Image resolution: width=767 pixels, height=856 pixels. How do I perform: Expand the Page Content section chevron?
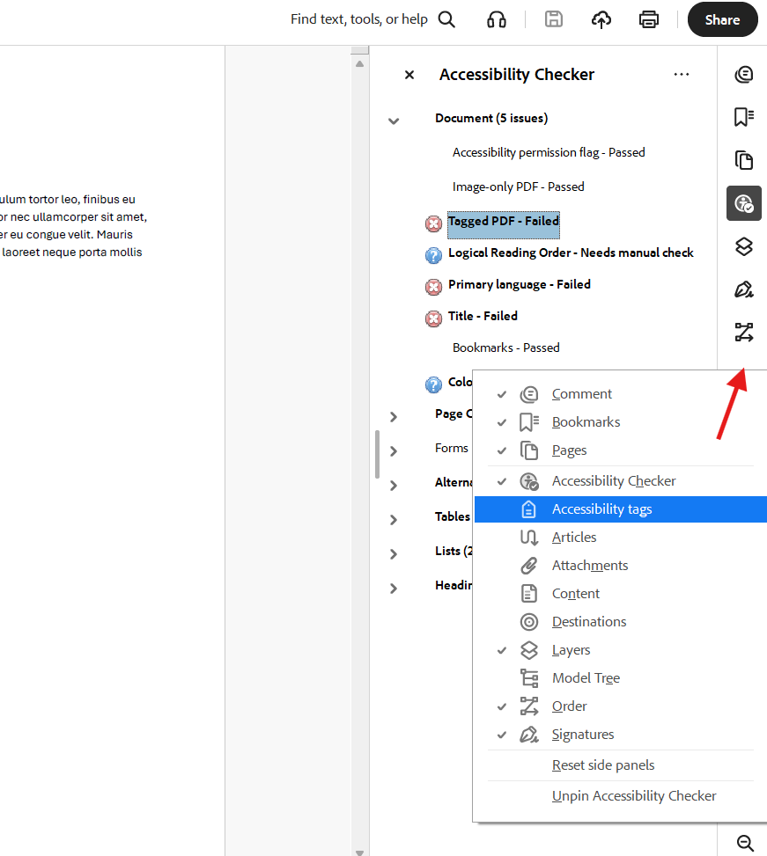pyautogui.click(x=394, y=417)
